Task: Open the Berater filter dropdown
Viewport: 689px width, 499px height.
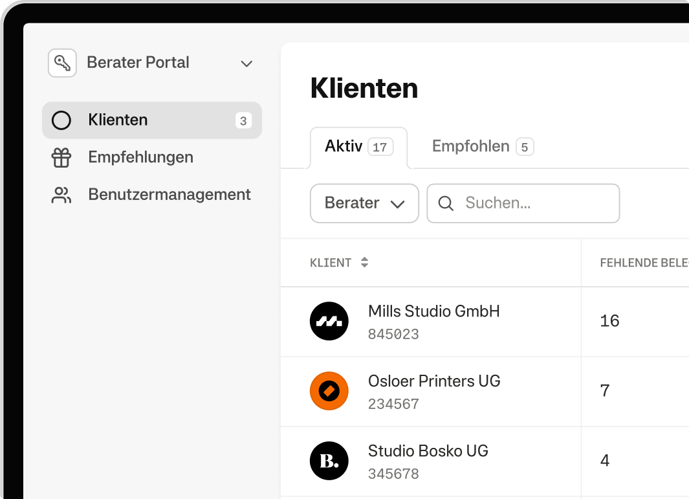Action: click(x=364, y=204)
